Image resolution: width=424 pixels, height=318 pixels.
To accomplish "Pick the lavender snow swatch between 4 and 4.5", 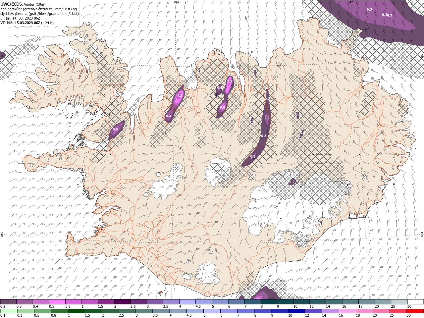I will click(187, 302).
